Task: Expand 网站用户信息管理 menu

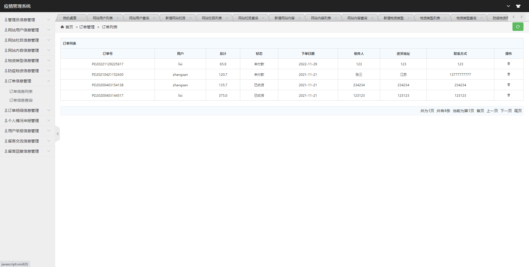Action: (x=27, y=30)
